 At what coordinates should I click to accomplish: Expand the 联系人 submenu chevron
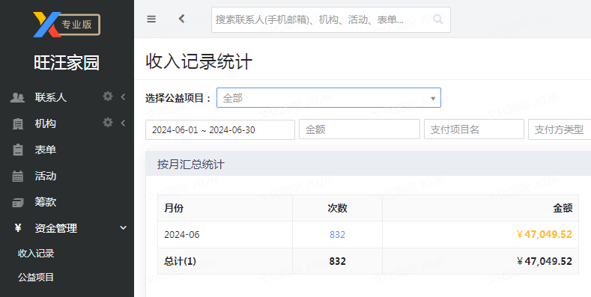123,97
